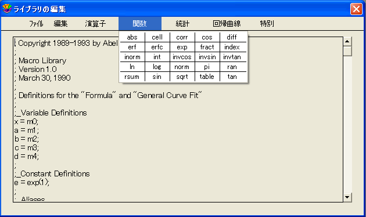Insert the abs function
Image resolution: width=366 pixels, height=217 pixels.
click(x=132, y=37)
